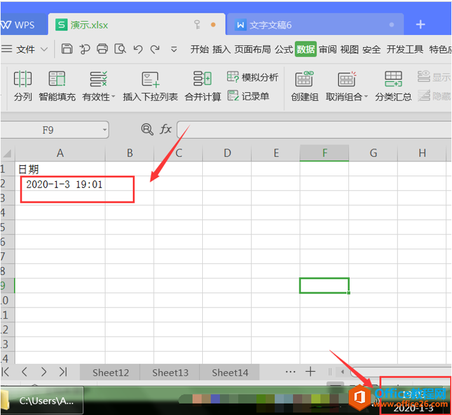This screenshot has width=452, height=415.
Task: Switch to Sheet13 tab
Action: 170,372
